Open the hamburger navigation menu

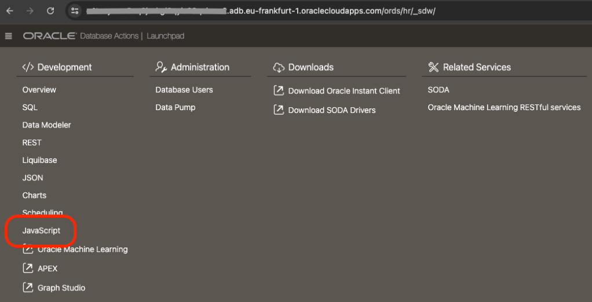click(8, 37)
